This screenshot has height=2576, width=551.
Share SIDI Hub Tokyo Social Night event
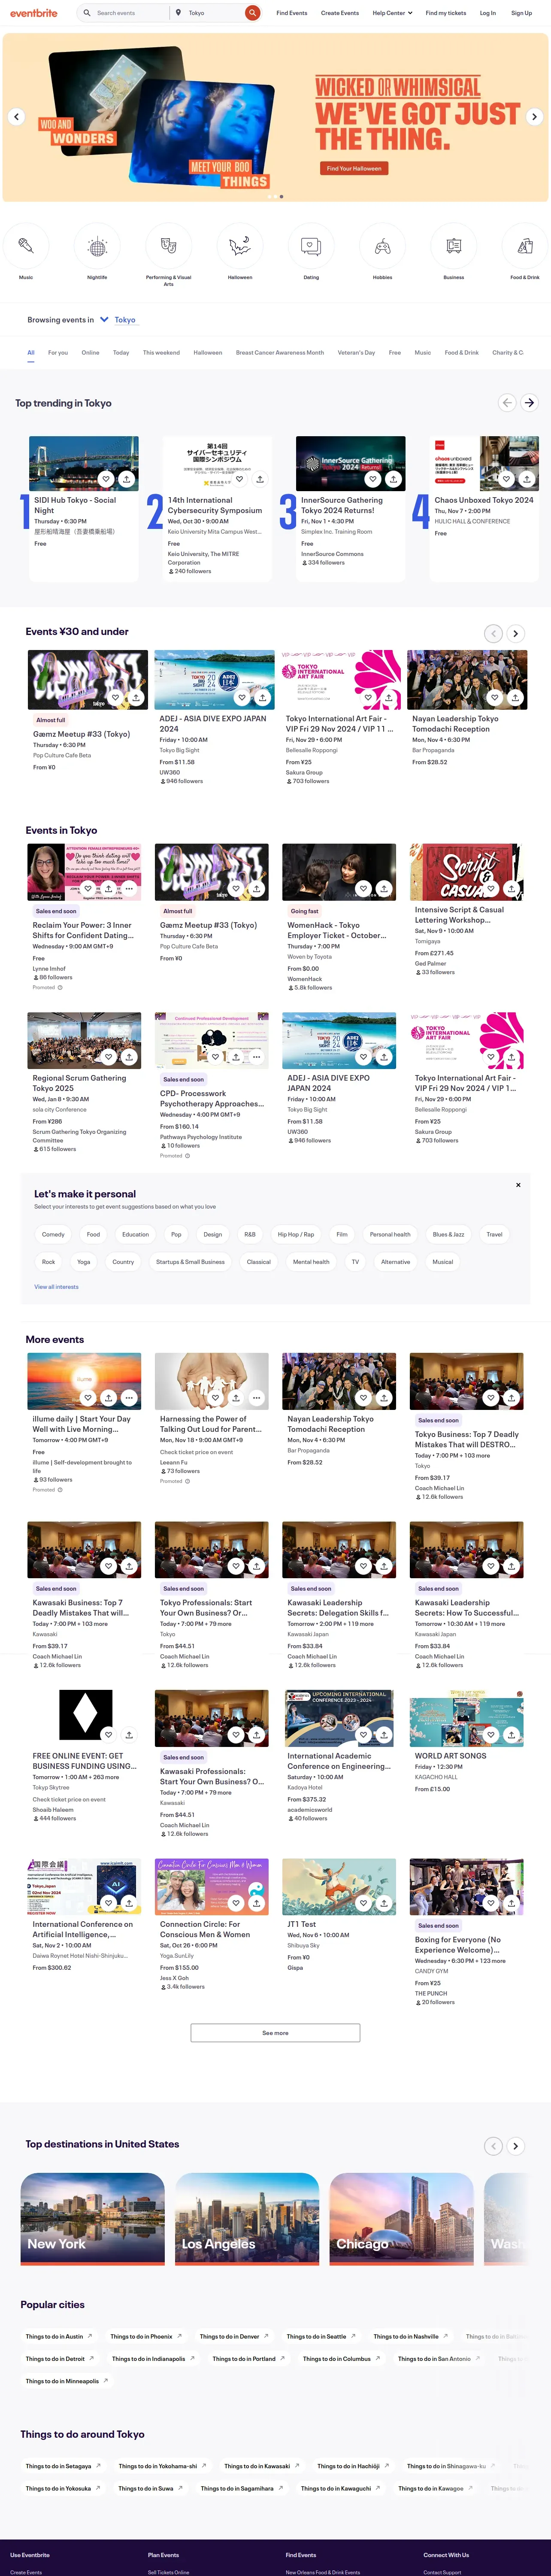tap(127, 479)
